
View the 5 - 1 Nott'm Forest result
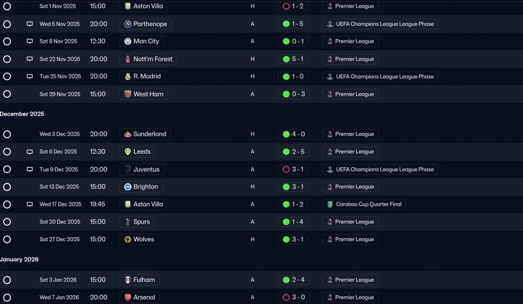(x=293, y=59)
